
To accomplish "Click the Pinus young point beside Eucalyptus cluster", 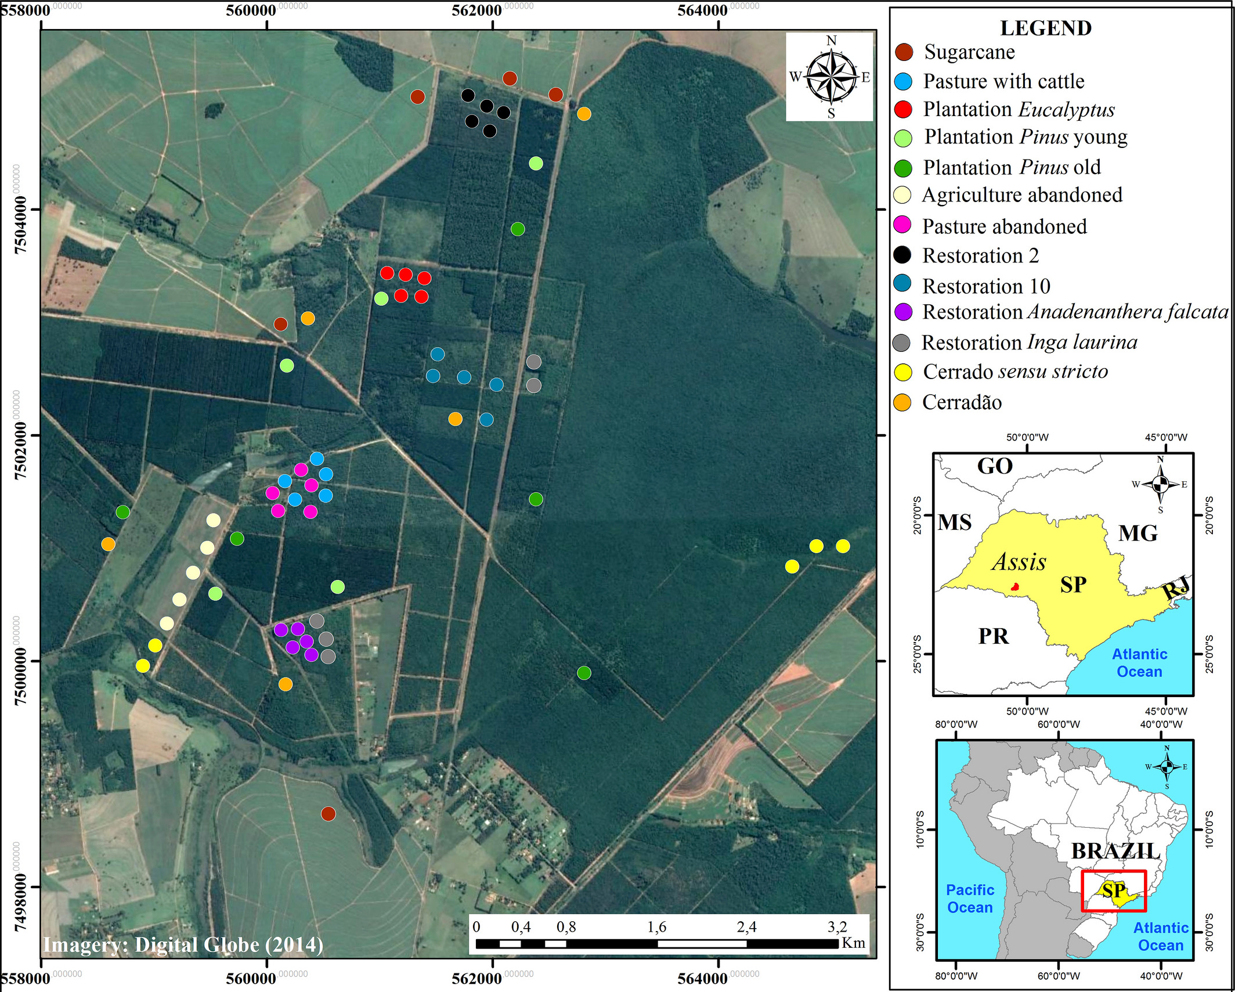I will (x=381, y=298).
